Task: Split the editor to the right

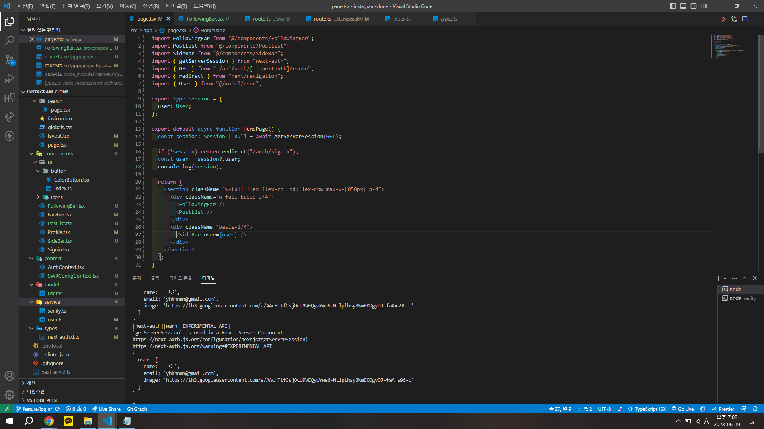Action: point(745,19)
